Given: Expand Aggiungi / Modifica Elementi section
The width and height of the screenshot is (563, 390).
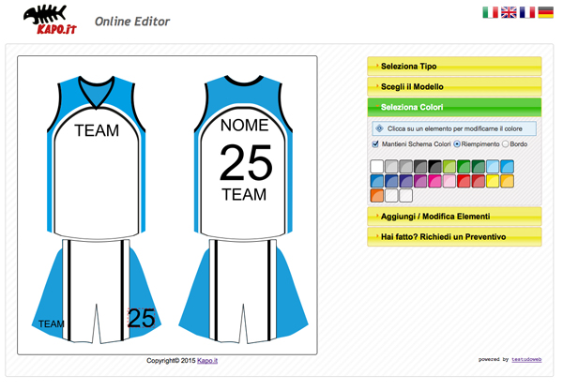Looking at the screenshot, I should (454, 217).
